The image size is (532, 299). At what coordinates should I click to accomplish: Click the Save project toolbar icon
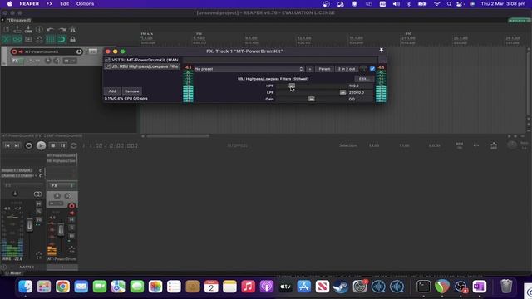coord(28,30)
